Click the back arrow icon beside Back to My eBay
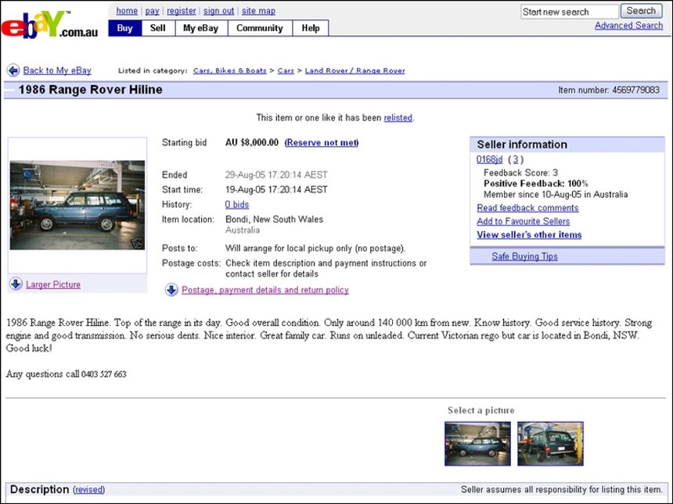Viewport: 673px width, 504px height. (13, 70)
